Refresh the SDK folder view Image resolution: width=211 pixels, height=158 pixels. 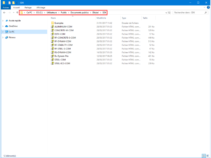169,13
